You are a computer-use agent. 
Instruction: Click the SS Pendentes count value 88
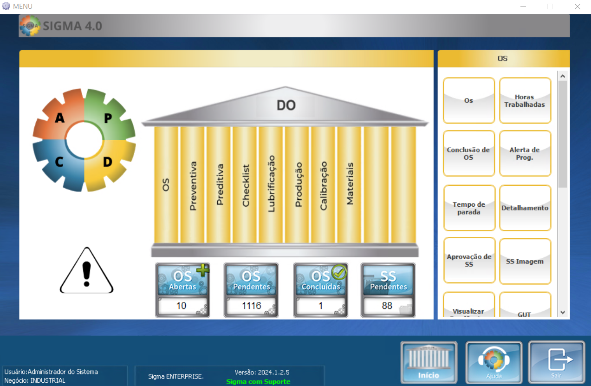coord(387,306)
